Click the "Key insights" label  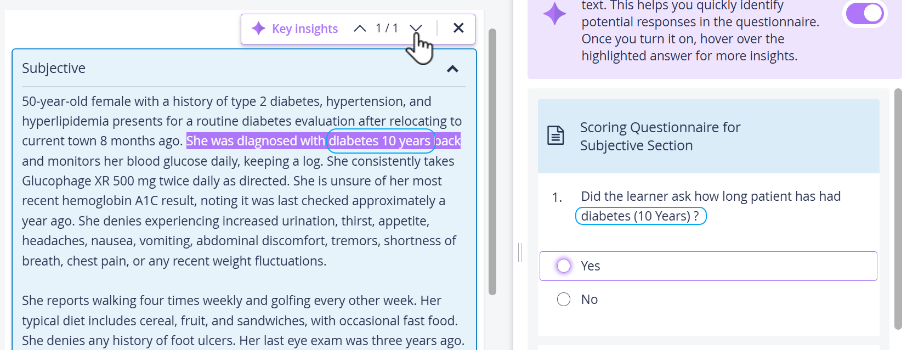(x=305, y=29)
